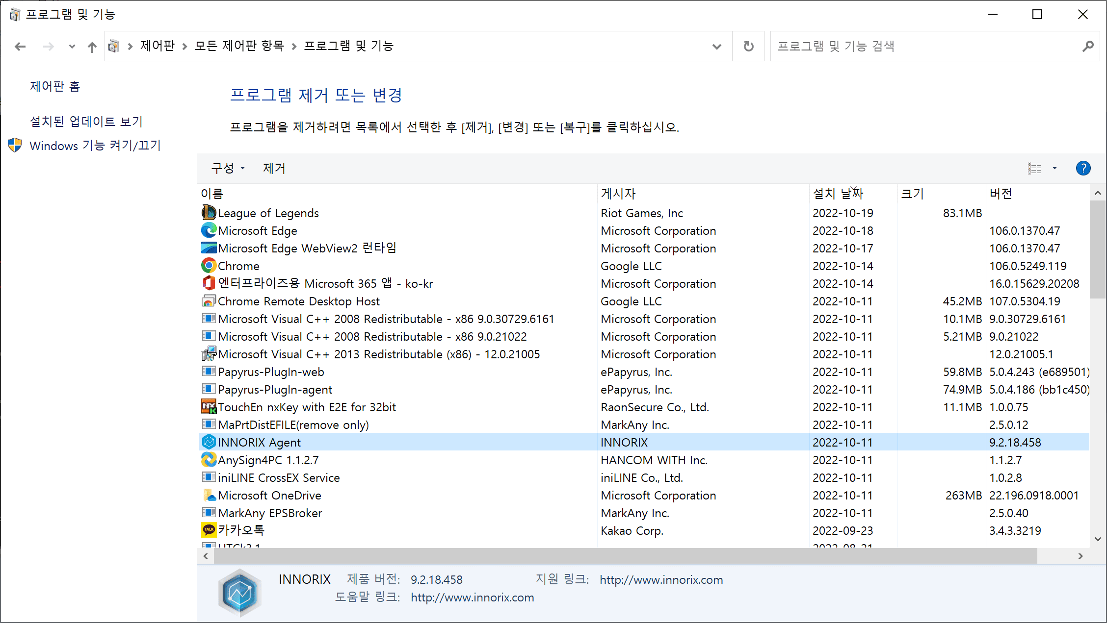Select the KakaoTalk yellow icon

pos(209,530)
